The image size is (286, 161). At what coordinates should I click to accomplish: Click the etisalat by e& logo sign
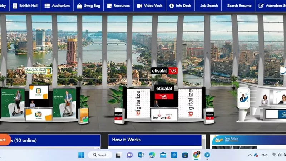click(x=164, y=70)
